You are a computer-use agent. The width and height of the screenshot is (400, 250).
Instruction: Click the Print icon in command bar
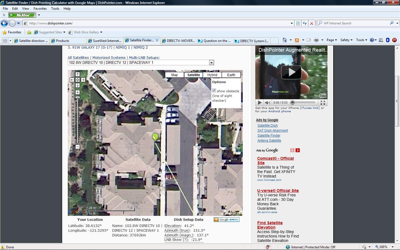coord(316,40)
